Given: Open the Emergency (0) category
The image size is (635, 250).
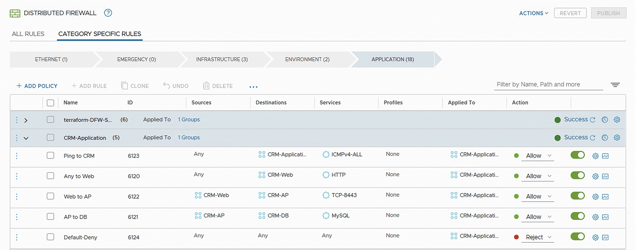Looking at the screenshot, I should pos(136,59).
